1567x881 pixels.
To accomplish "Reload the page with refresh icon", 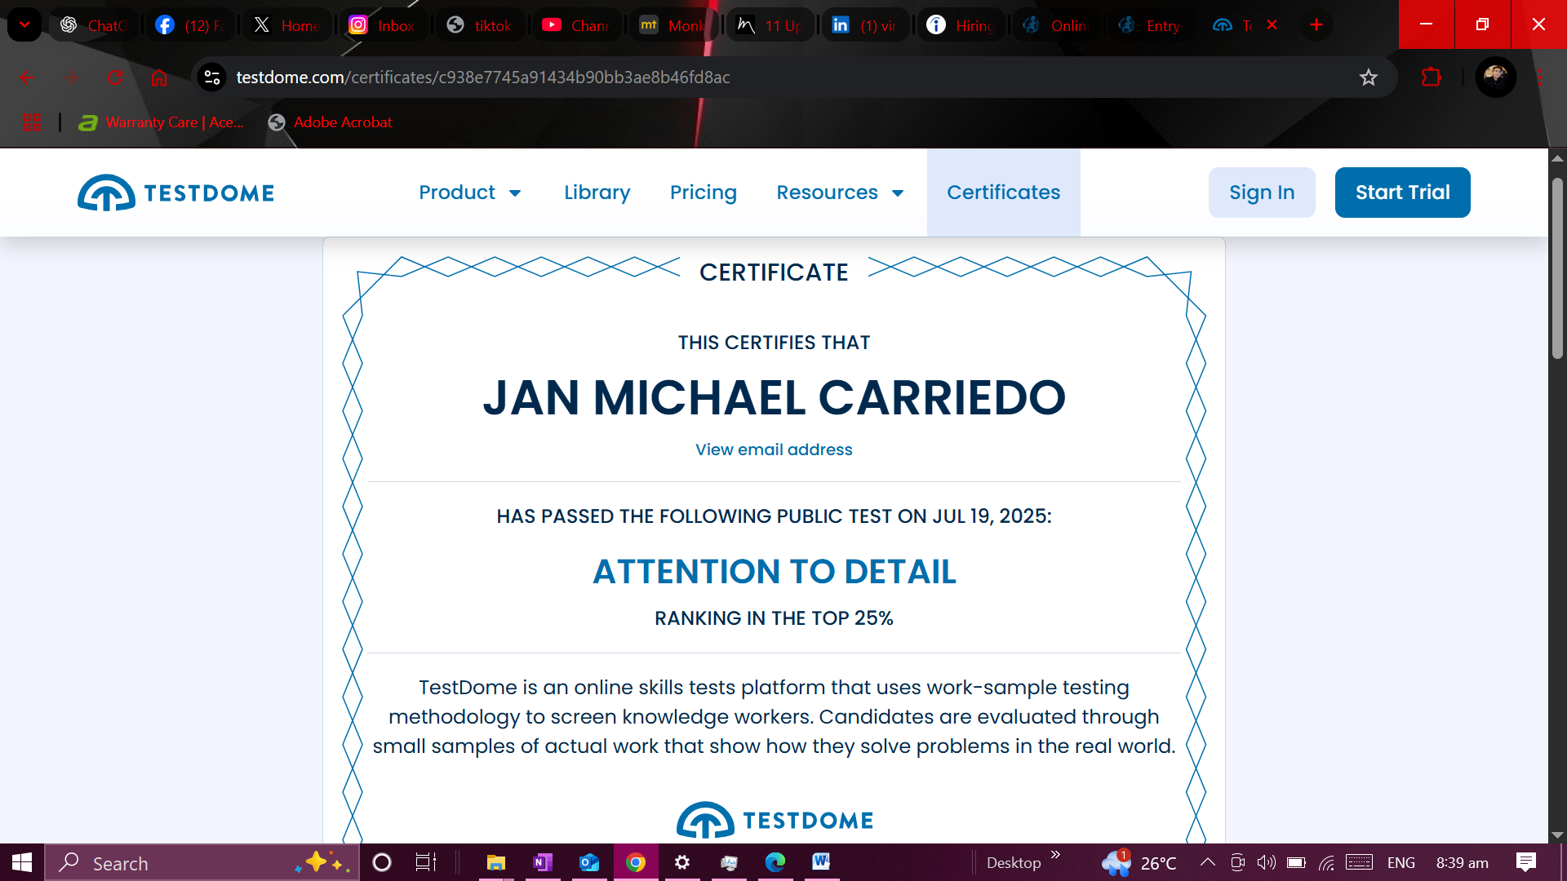I will click(x=115, y=77).
